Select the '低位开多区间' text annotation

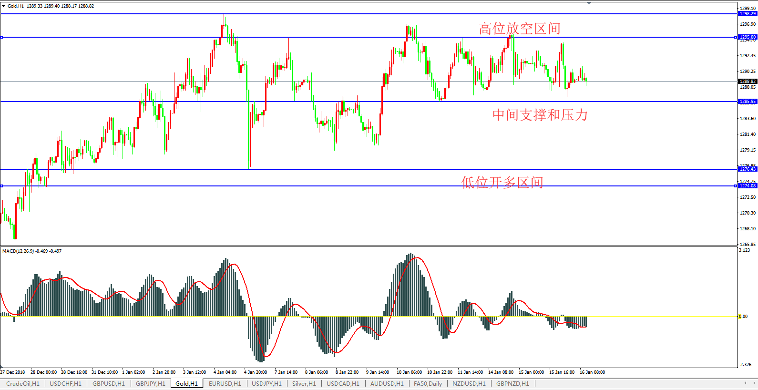tap(502, 182)
